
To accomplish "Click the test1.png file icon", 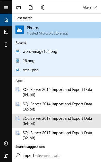I will tap(18, 70).
